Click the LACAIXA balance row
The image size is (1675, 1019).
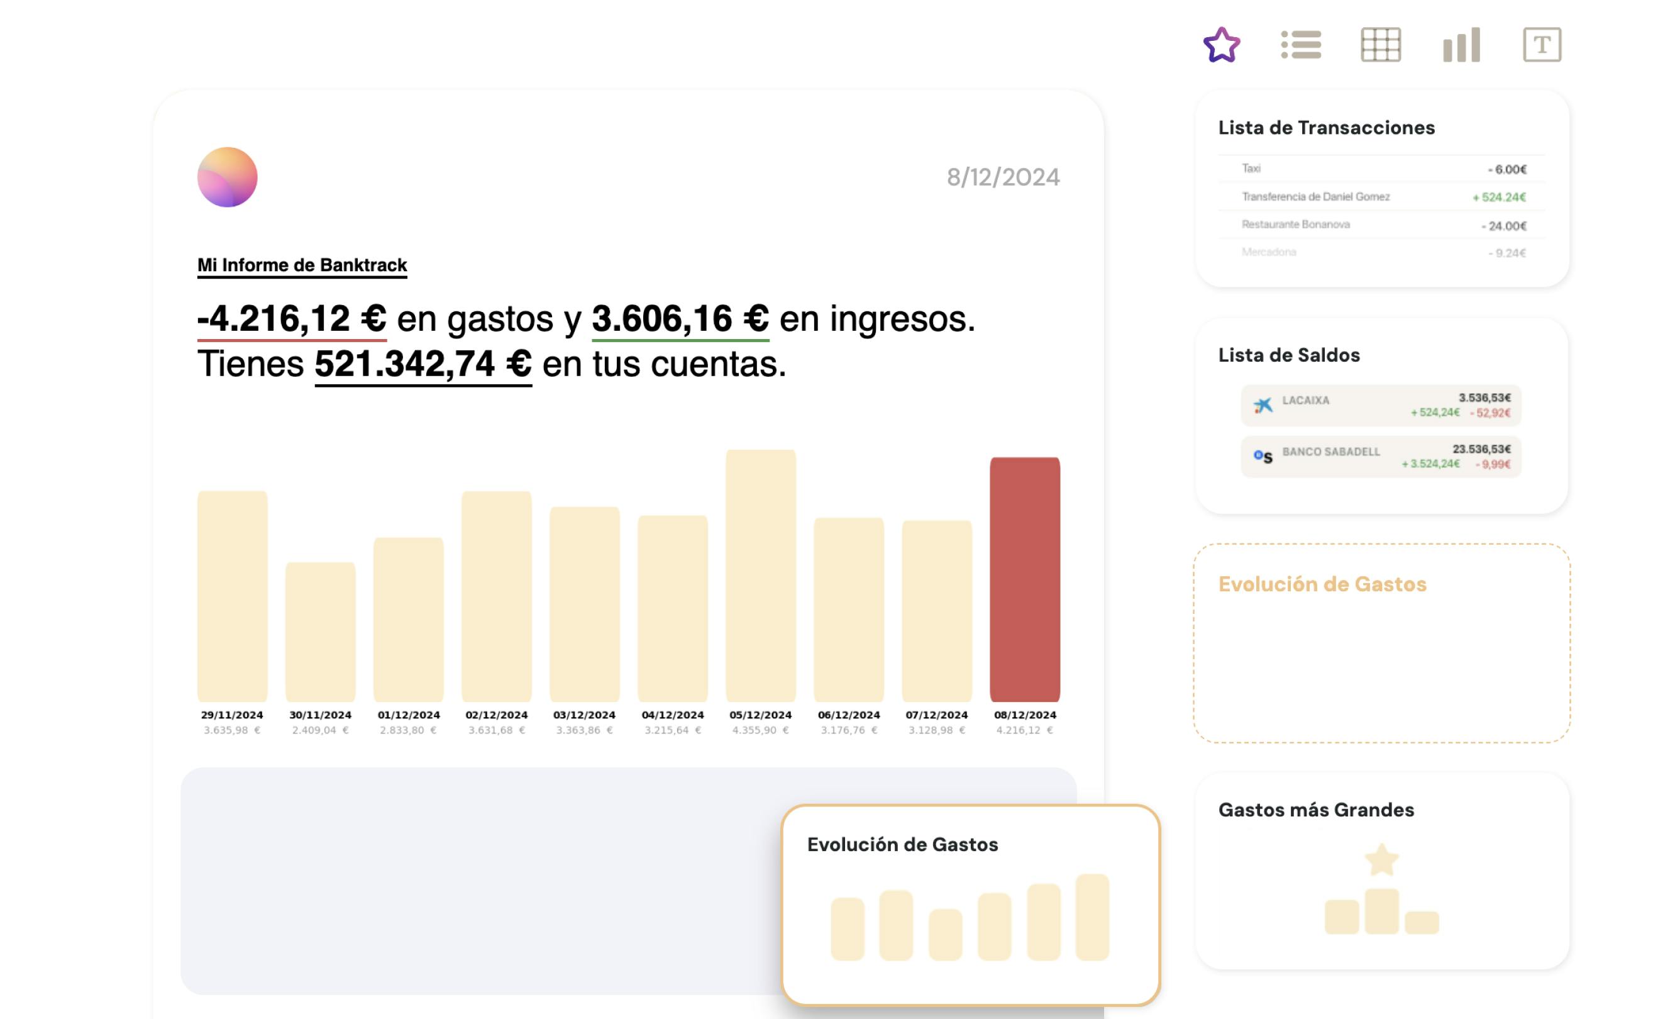tap(1381, 406)
